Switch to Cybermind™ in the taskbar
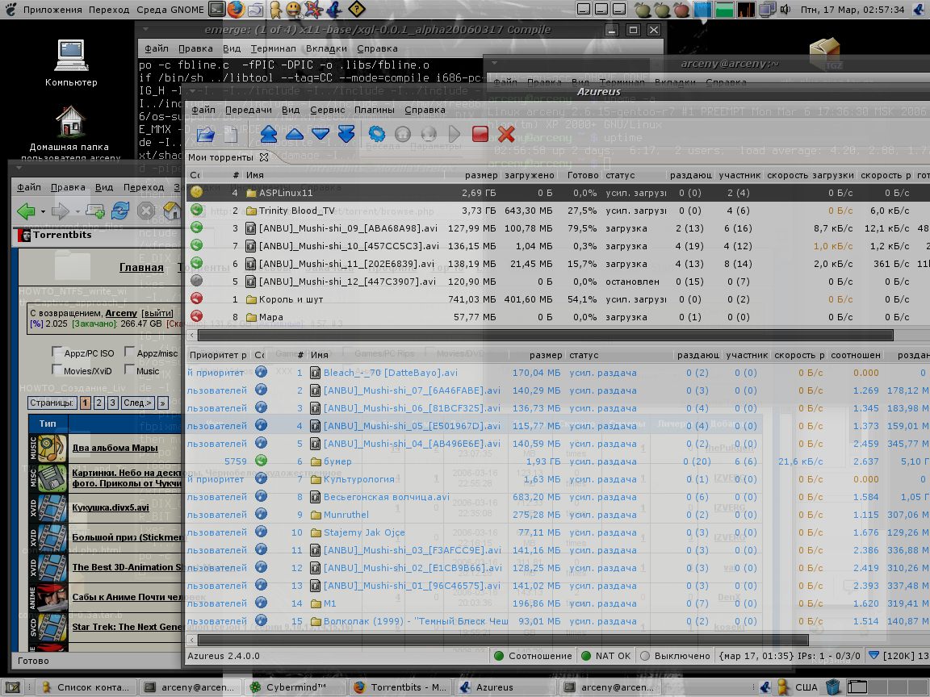The height and width of the screenshot is (697, 930). tap(295, 687)
